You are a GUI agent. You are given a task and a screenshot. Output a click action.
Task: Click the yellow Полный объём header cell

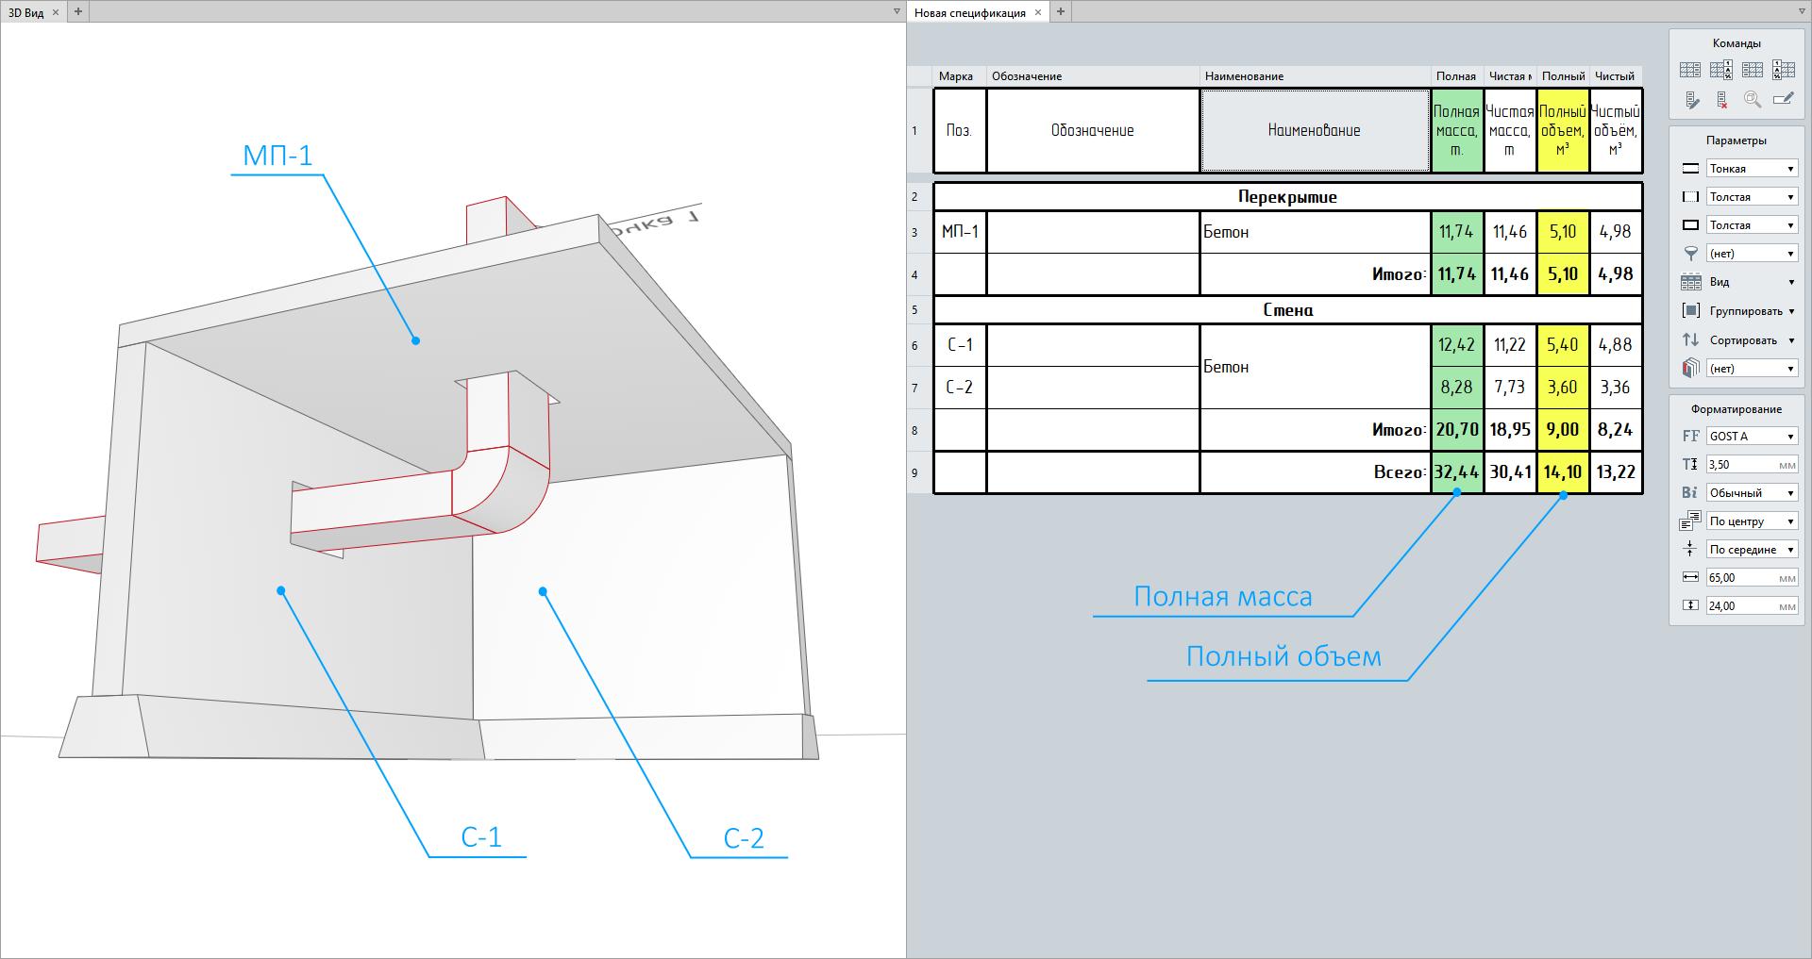coord(1563,131)
